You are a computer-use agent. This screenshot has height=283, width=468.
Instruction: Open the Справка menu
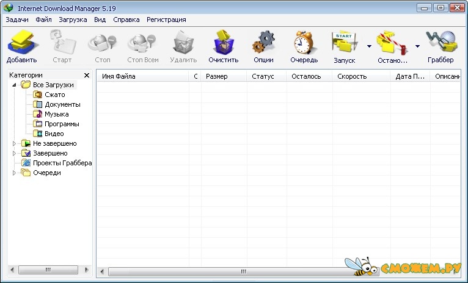click(126, 20)
